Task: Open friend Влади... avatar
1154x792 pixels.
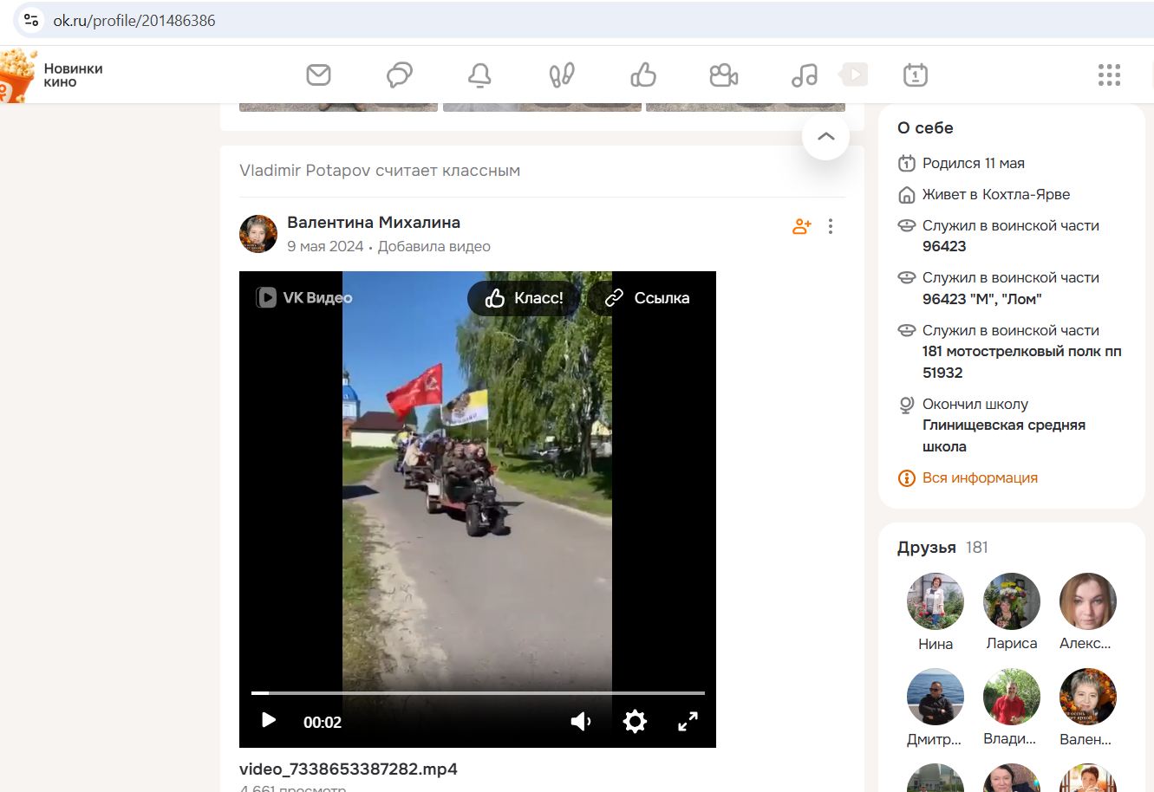Action: 1012,697
